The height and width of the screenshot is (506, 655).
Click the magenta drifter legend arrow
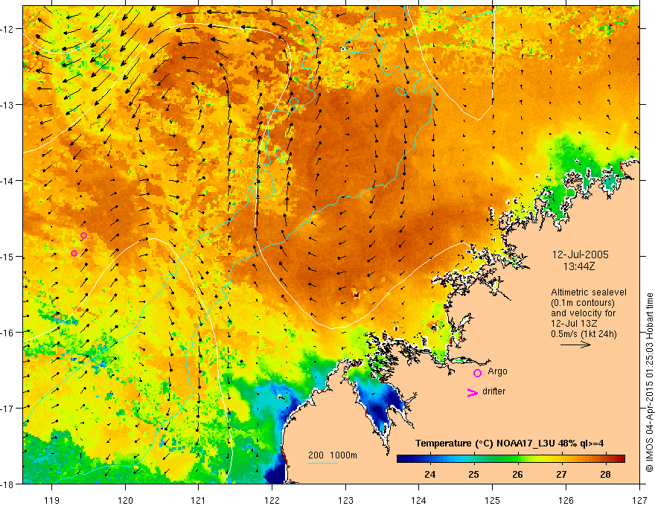tap(473, 392)
